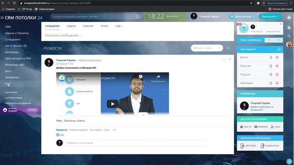Click Пригласить сотрудников link in sidebar
This screenshot has width=294, height=165.
(x=18, y=103)
